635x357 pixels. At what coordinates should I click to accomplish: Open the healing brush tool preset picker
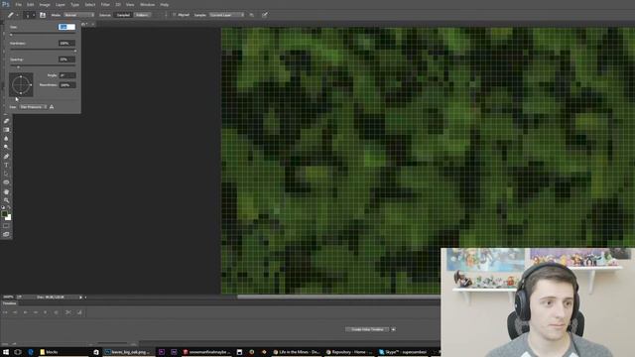tap(13, 15)
